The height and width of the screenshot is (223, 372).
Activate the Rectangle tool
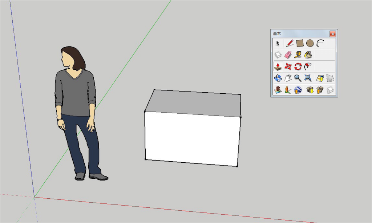point(300,44)
